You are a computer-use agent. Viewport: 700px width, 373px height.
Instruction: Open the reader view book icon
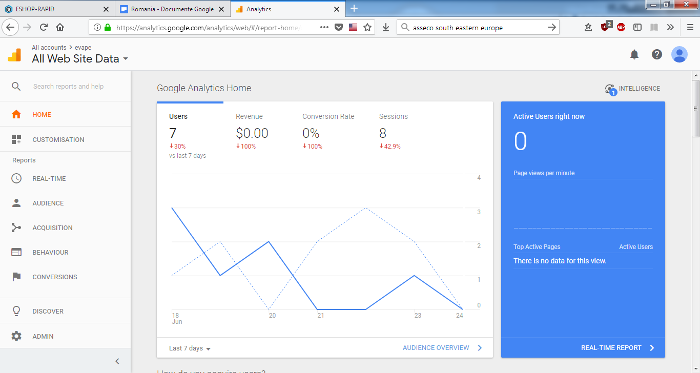coord(654,27)
